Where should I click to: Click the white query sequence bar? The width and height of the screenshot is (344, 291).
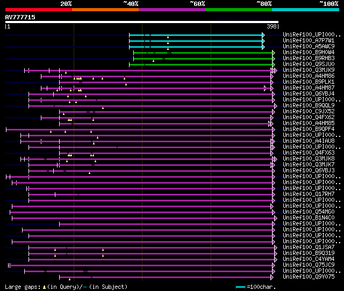point(142,22)
